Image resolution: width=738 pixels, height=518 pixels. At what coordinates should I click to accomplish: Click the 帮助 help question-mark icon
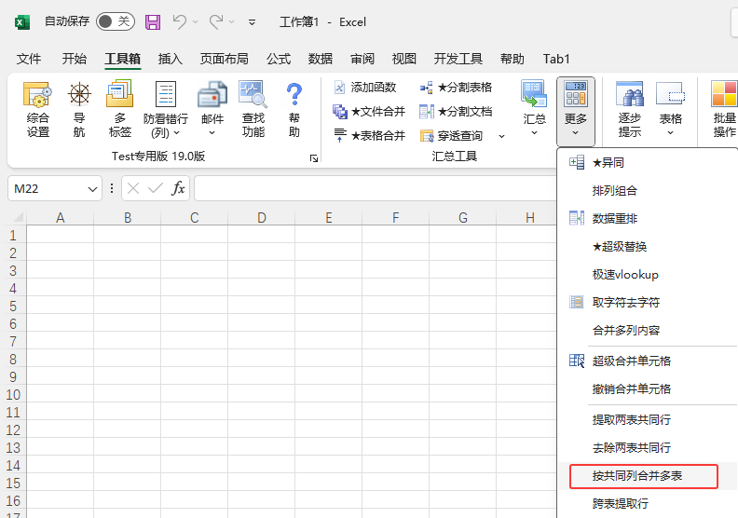(294, 96)
